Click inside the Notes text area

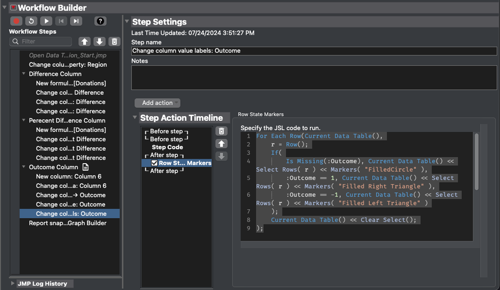(314, 77)
